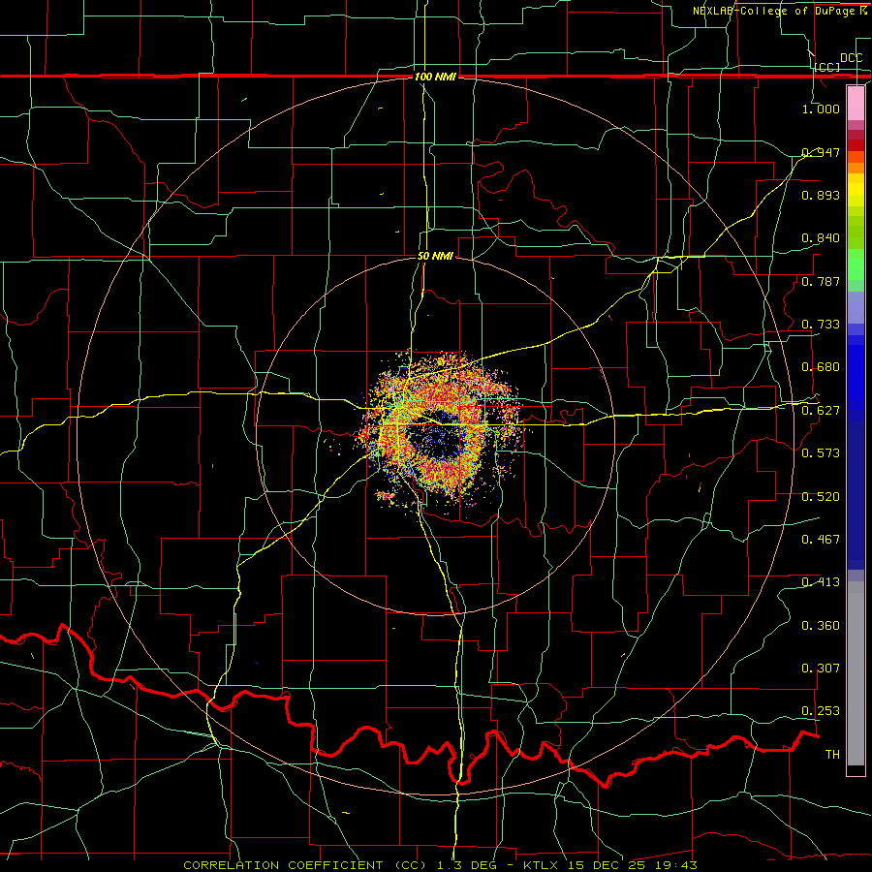
Task: Click the TH threshold label
Action: [x=832, y=755]
